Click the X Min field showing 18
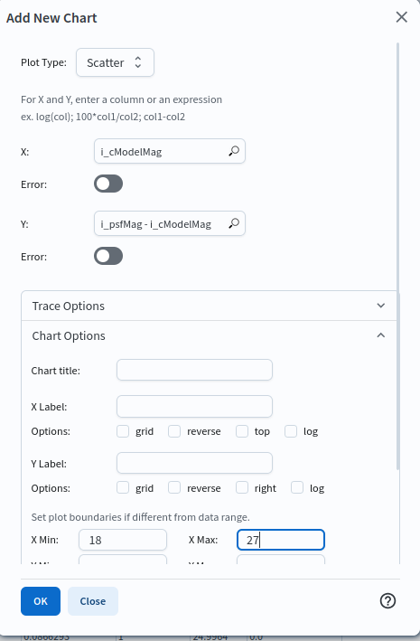This screenshot has height=641, width=420. pyautogui.click(x=123, y=540)
